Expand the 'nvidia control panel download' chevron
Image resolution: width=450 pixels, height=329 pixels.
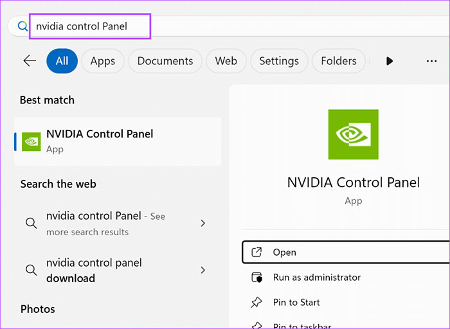(x=203, y=271)
